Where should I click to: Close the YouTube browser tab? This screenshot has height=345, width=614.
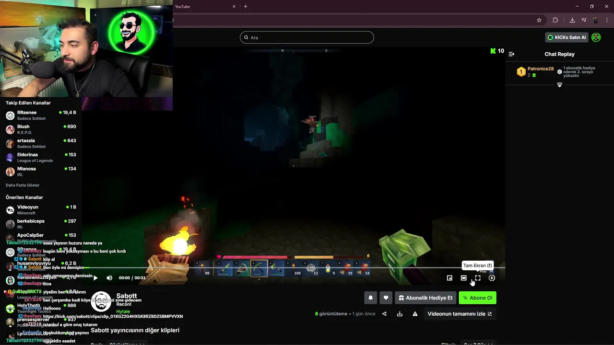click(x=234, y=6)
